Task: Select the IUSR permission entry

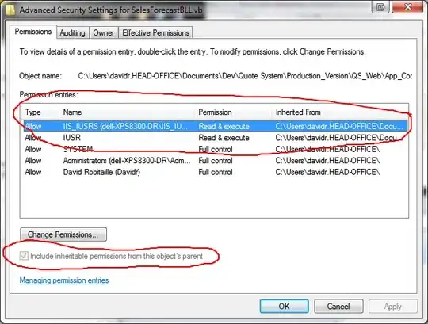Action: click(215, 138)
